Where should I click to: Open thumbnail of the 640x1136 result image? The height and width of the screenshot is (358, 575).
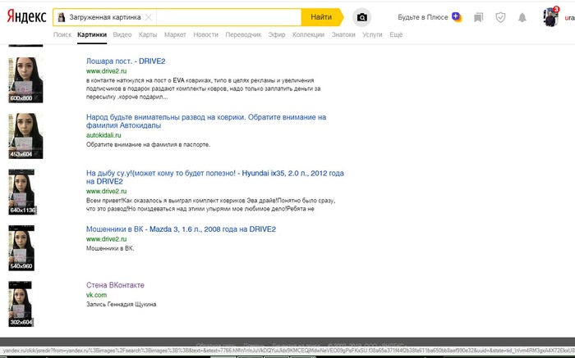(x=21, y=192)
